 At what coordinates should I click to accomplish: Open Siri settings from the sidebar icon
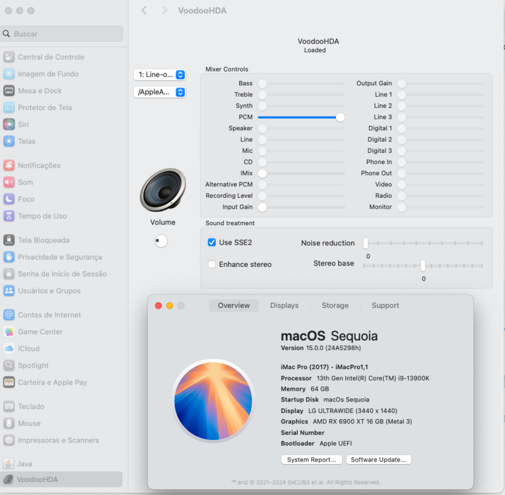tap(9, 125)
